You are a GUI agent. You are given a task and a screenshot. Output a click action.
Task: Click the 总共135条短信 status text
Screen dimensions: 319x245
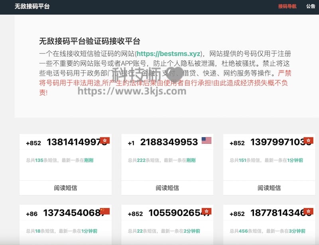click(x=59, y=160)
